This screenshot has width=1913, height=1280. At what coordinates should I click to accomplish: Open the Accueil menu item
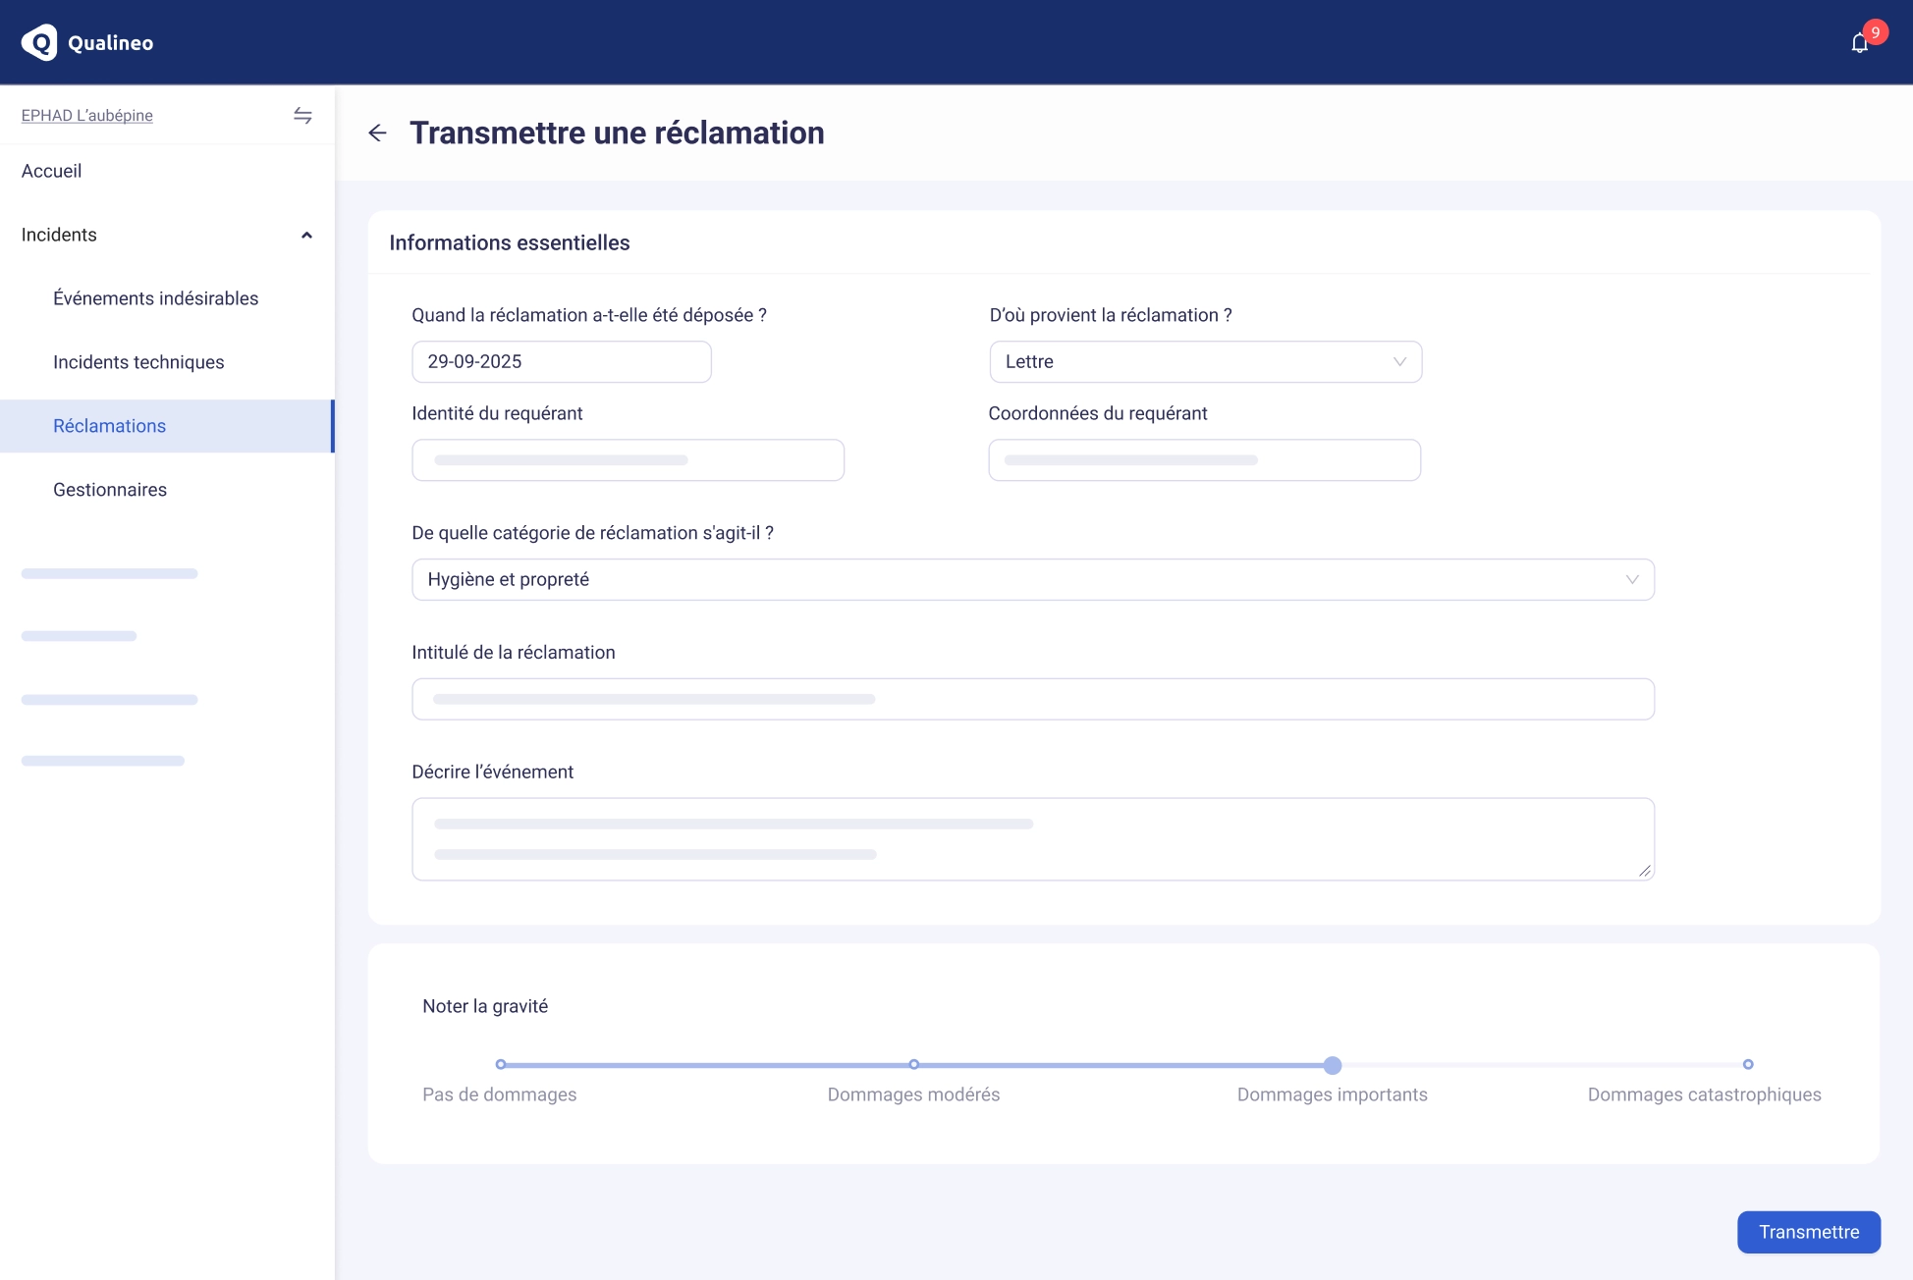52,171
